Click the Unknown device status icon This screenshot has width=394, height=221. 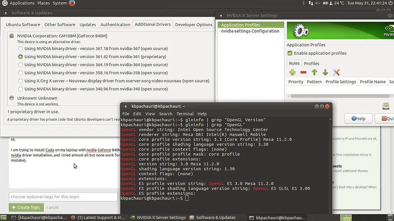[x=12, y=98]
